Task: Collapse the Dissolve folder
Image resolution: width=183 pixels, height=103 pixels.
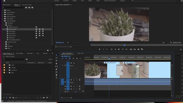Action: click(4, 25)
